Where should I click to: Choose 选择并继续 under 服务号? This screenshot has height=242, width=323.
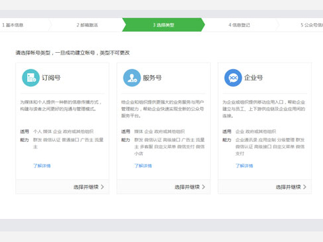point(187,187)
